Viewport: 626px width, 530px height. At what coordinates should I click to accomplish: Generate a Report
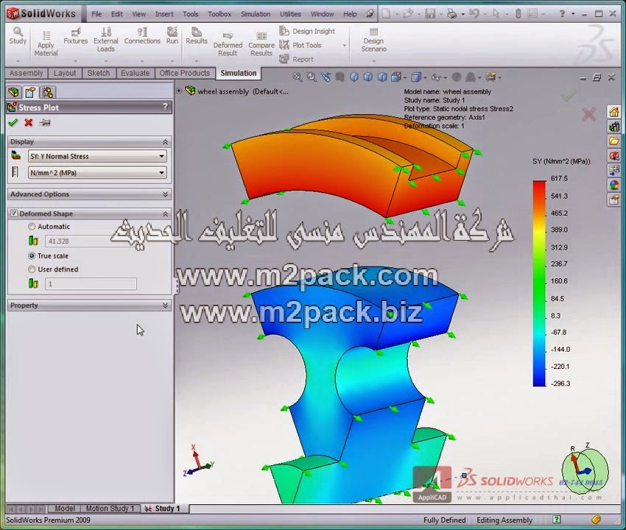pos(296,59)
